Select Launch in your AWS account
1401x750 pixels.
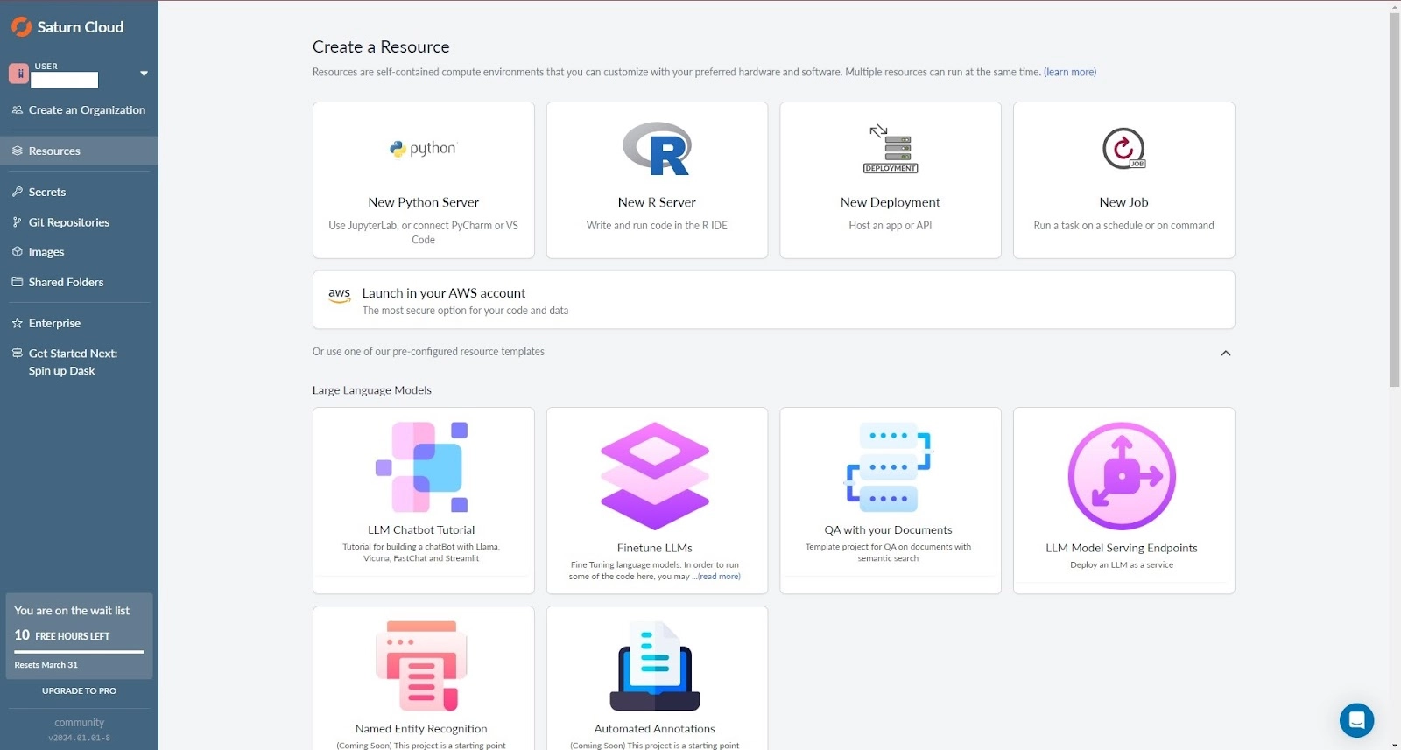point(774,300)
